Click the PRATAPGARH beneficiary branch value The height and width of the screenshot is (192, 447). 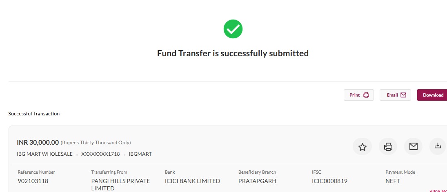[x=257, y=181]
